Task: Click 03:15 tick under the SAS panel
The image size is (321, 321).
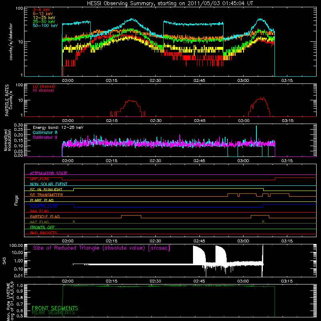Action: [x=287, y=281]
